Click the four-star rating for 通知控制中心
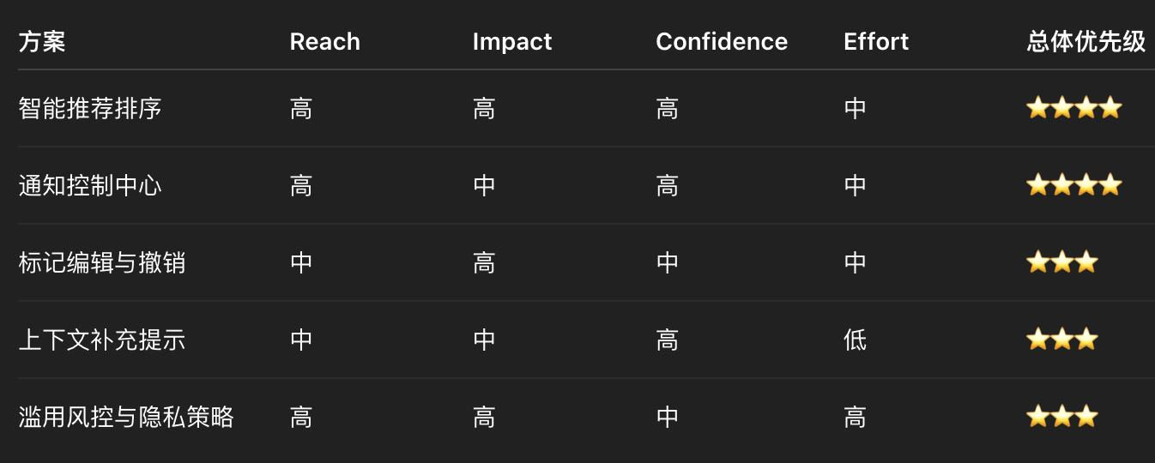The width and height of the screenshot is (1155, 463). (x=1074, y=185)
